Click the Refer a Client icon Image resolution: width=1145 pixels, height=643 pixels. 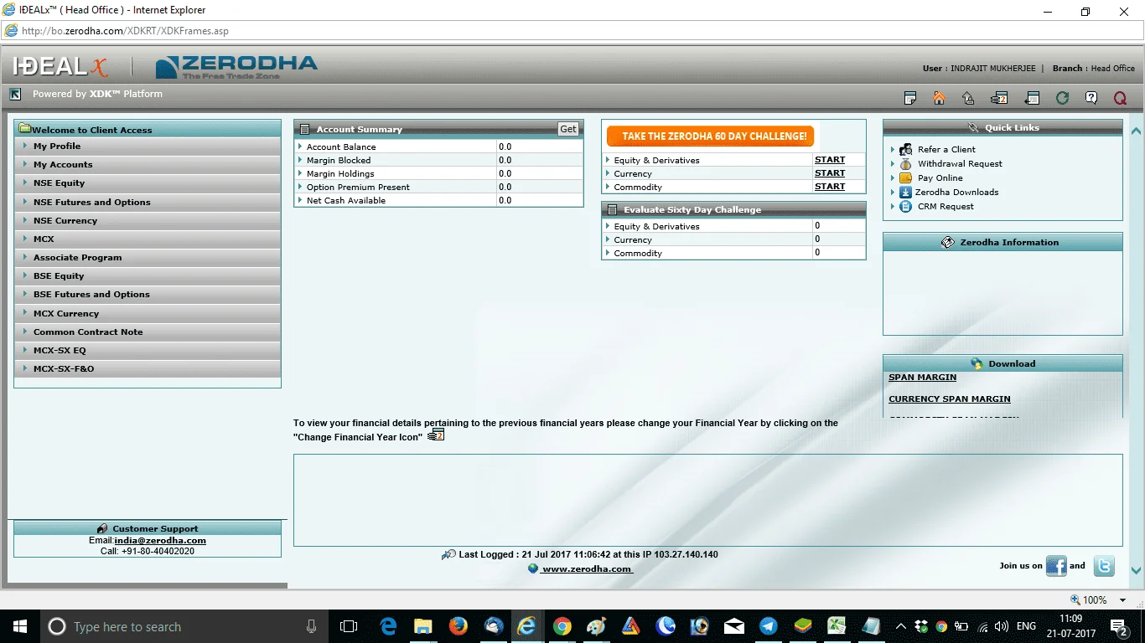(905, 149)
